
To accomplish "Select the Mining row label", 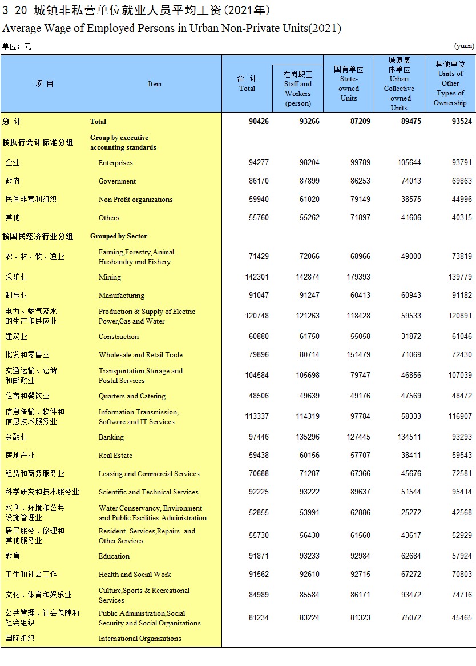I will 110,277.
